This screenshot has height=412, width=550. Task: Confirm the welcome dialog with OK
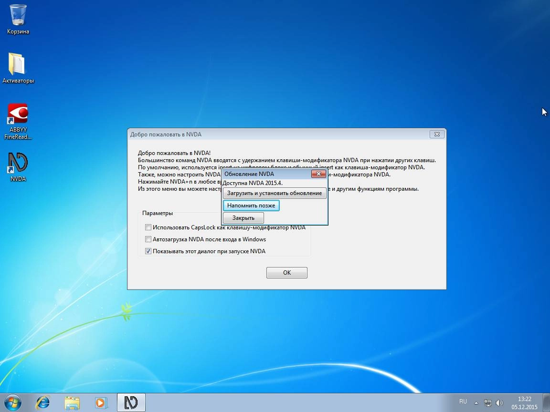[287, 273]
